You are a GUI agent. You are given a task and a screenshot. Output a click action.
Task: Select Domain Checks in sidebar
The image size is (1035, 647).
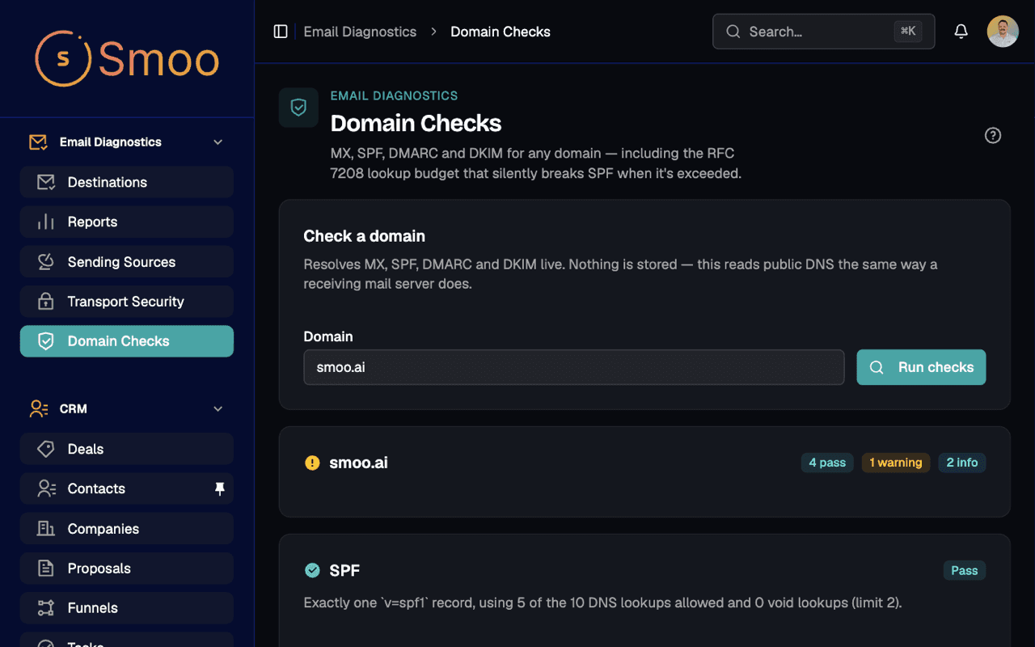click(127, 341)
